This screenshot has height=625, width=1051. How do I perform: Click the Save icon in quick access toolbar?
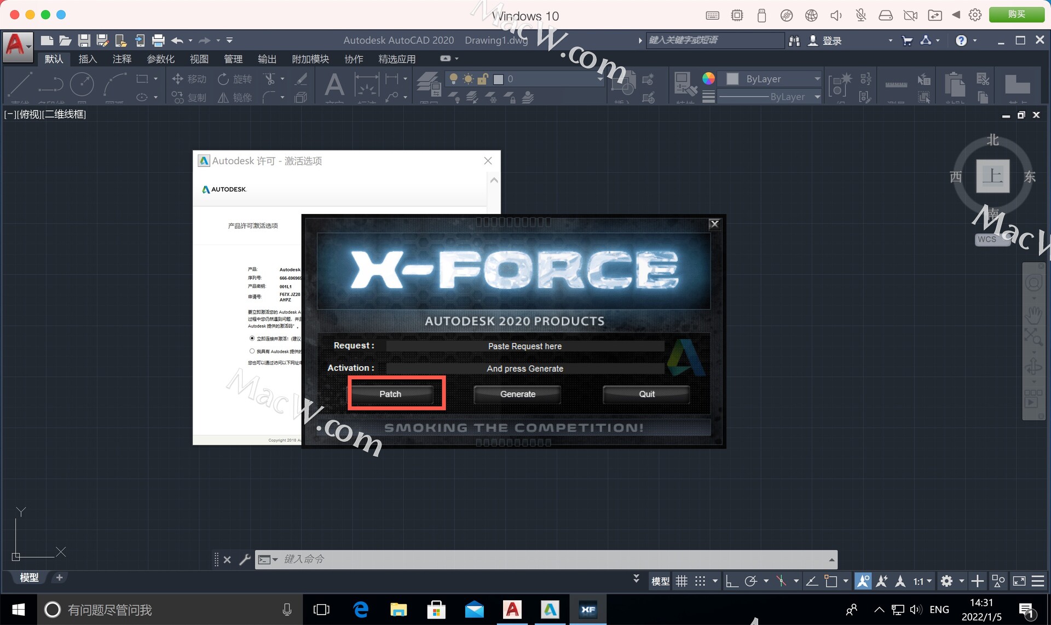84,40
